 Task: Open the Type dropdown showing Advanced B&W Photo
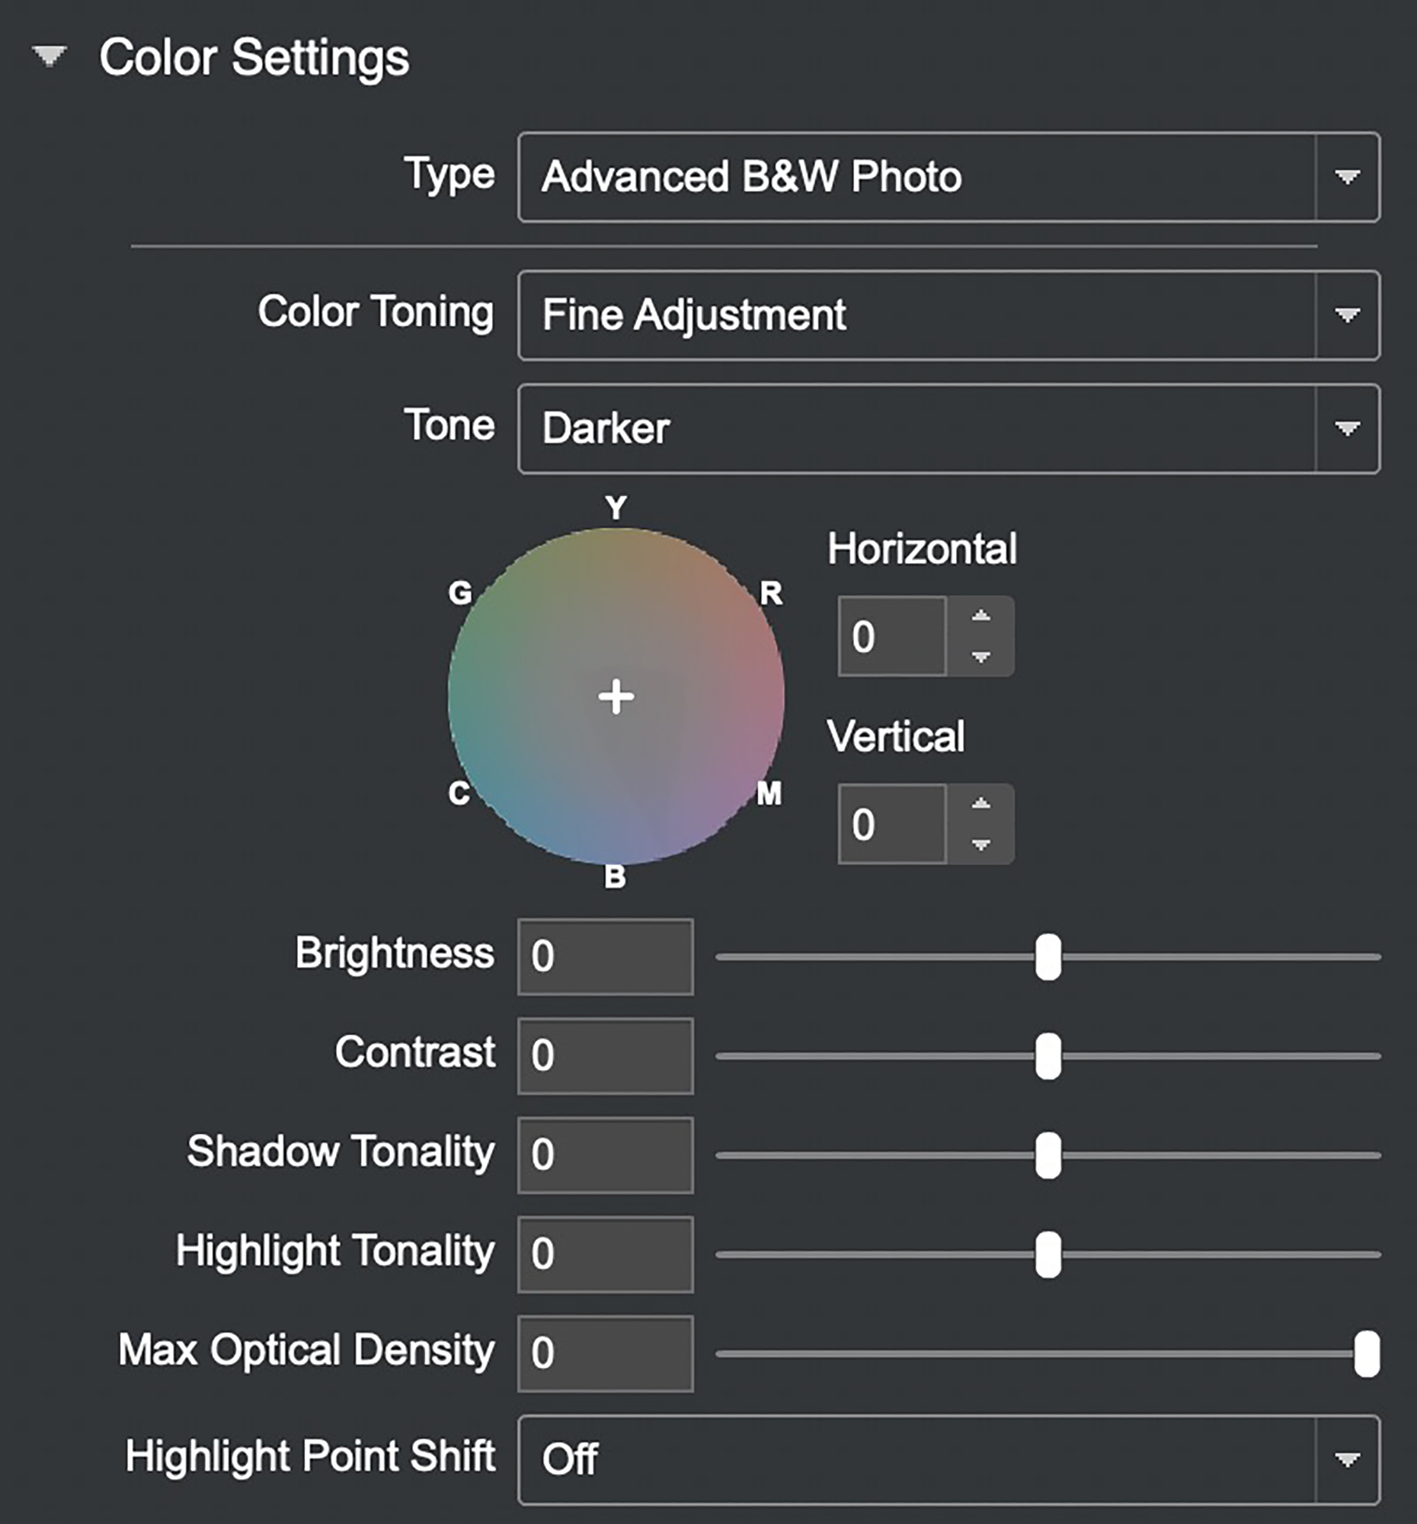click(948, 177)
